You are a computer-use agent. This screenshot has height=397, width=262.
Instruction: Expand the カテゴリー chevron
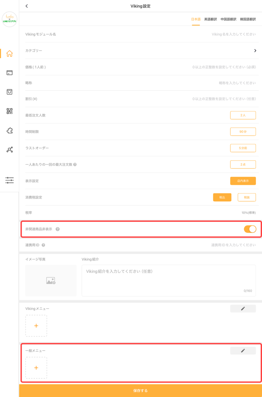click(x=255, y=51)
